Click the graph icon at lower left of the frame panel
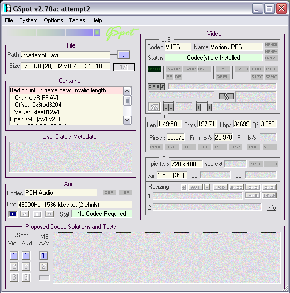Viewport: 290px width, 293px height. coord(154,106)
